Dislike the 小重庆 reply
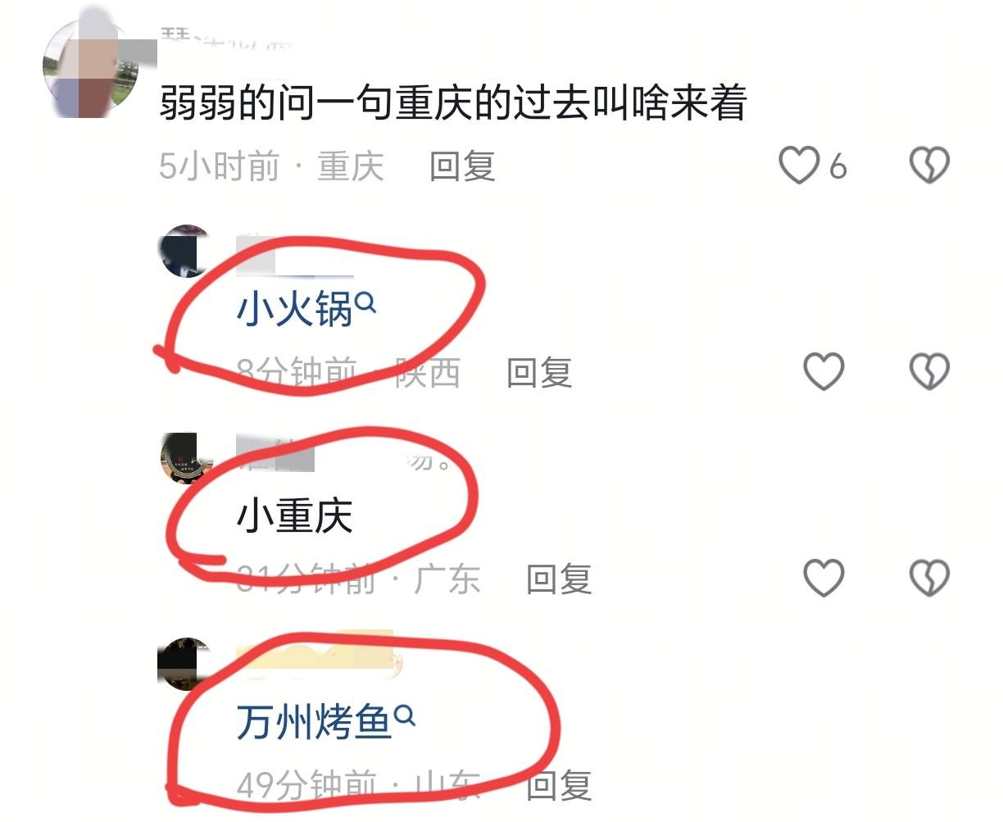Viewport: 1003px width, 822px height. (x=929, y=578)
